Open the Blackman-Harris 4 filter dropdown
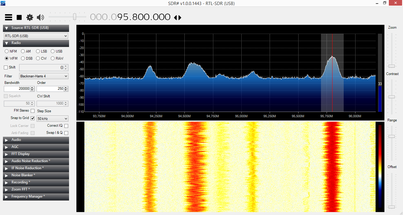This screenshot has height=215, width=403. [x=44, y=76]
